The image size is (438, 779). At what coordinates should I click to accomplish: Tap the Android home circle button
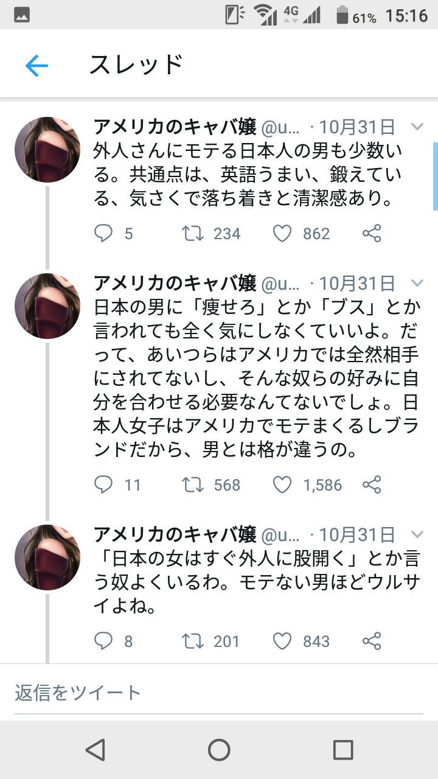point(219,750)
